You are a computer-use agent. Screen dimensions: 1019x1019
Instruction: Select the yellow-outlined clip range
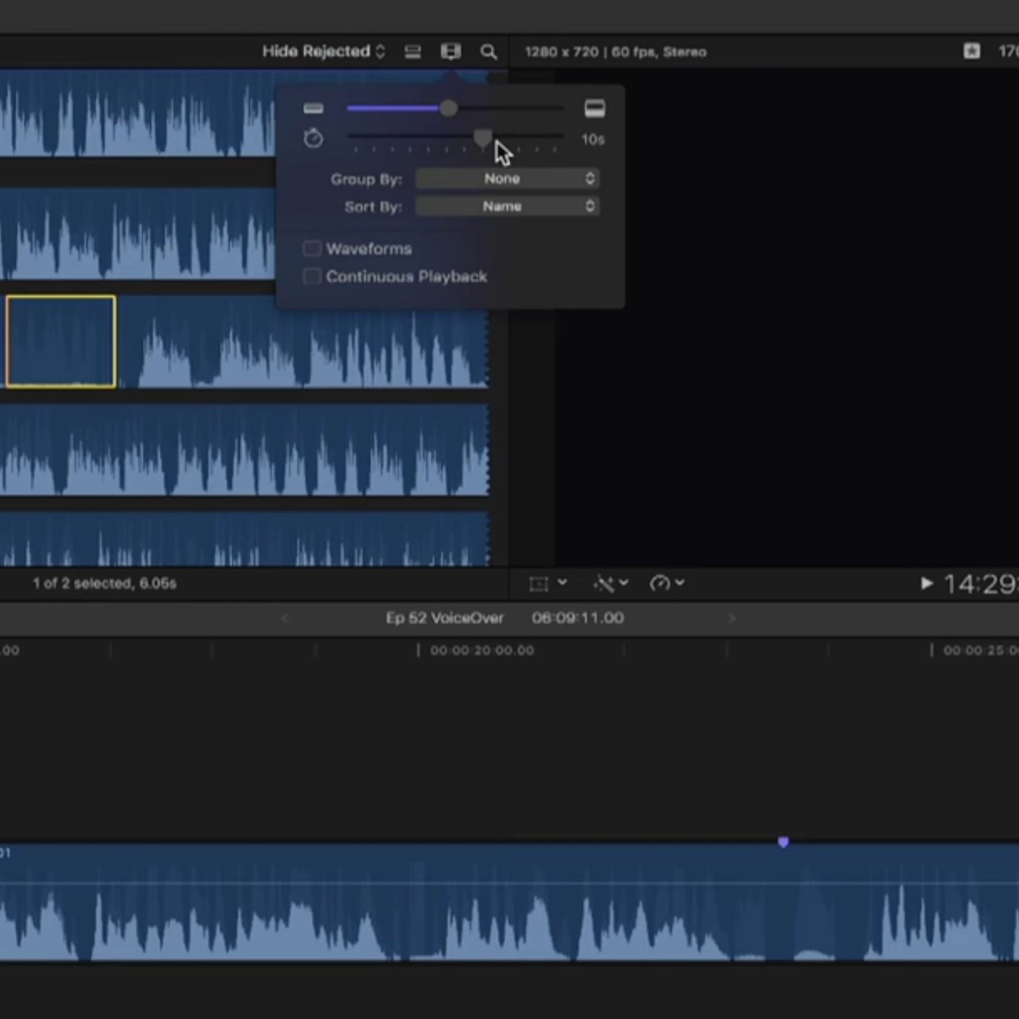tap(61, 342)
